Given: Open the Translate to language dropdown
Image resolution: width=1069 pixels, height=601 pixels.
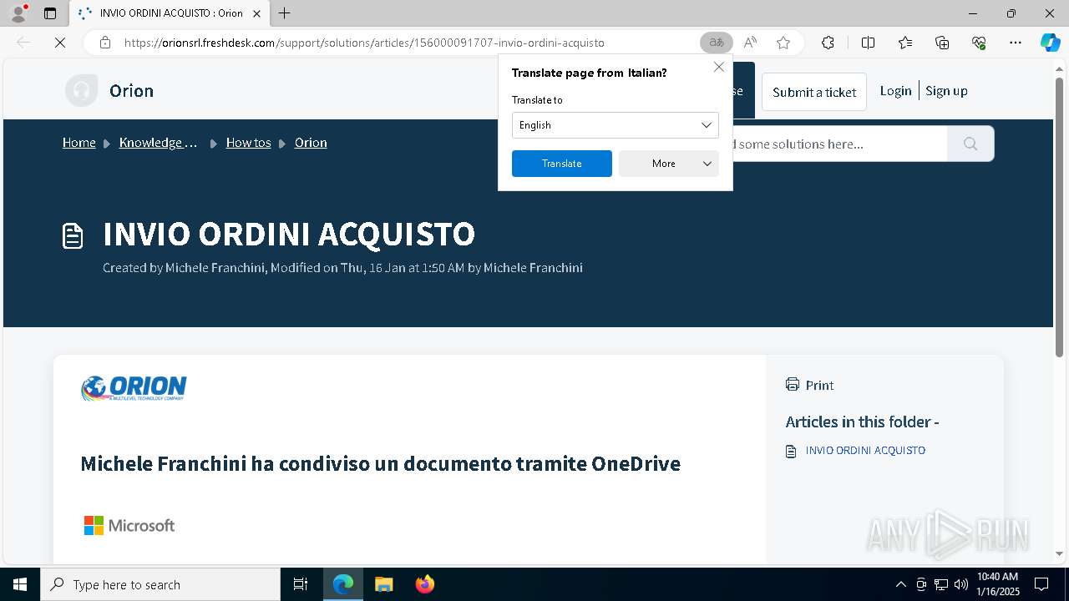Looking at the screenshot, I should [x=615, y=125].
